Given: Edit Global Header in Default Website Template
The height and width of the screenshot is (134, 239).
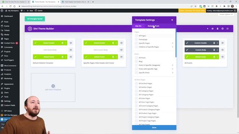Looking at the screenshot, I should (35, 43).
